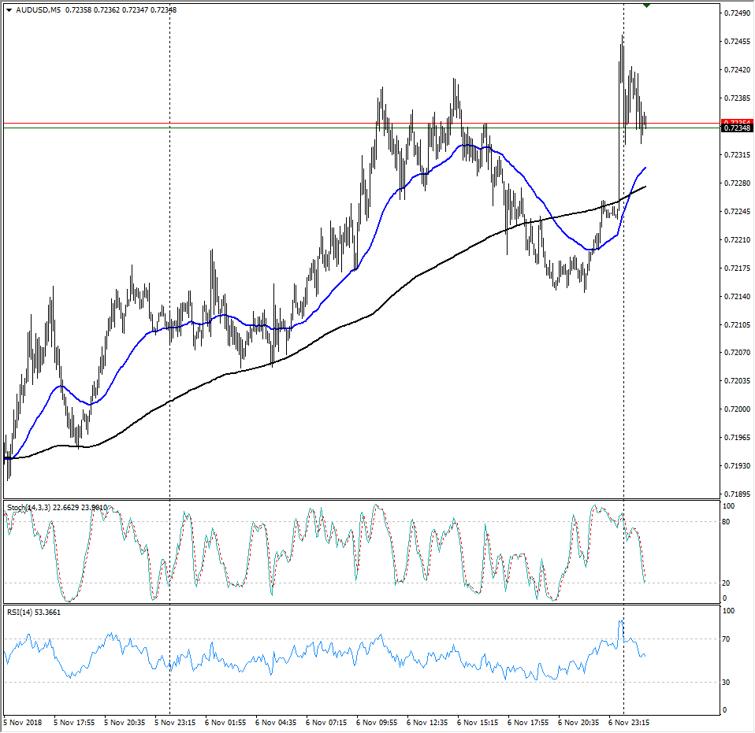This screenshot has height=733, width=755.
Task: Click the 5 Nov 23:15 time label
Action: [x=176, y=721]
